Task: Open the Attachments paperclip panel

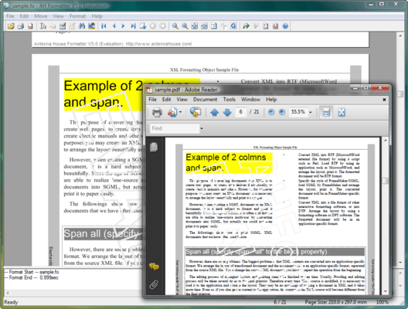Action: (x=154, y=284)
